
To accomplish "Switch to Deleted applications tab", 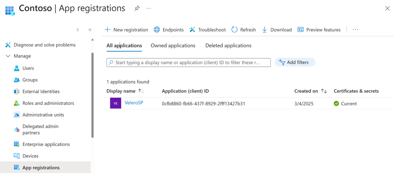I will click(x=229, y=46).
